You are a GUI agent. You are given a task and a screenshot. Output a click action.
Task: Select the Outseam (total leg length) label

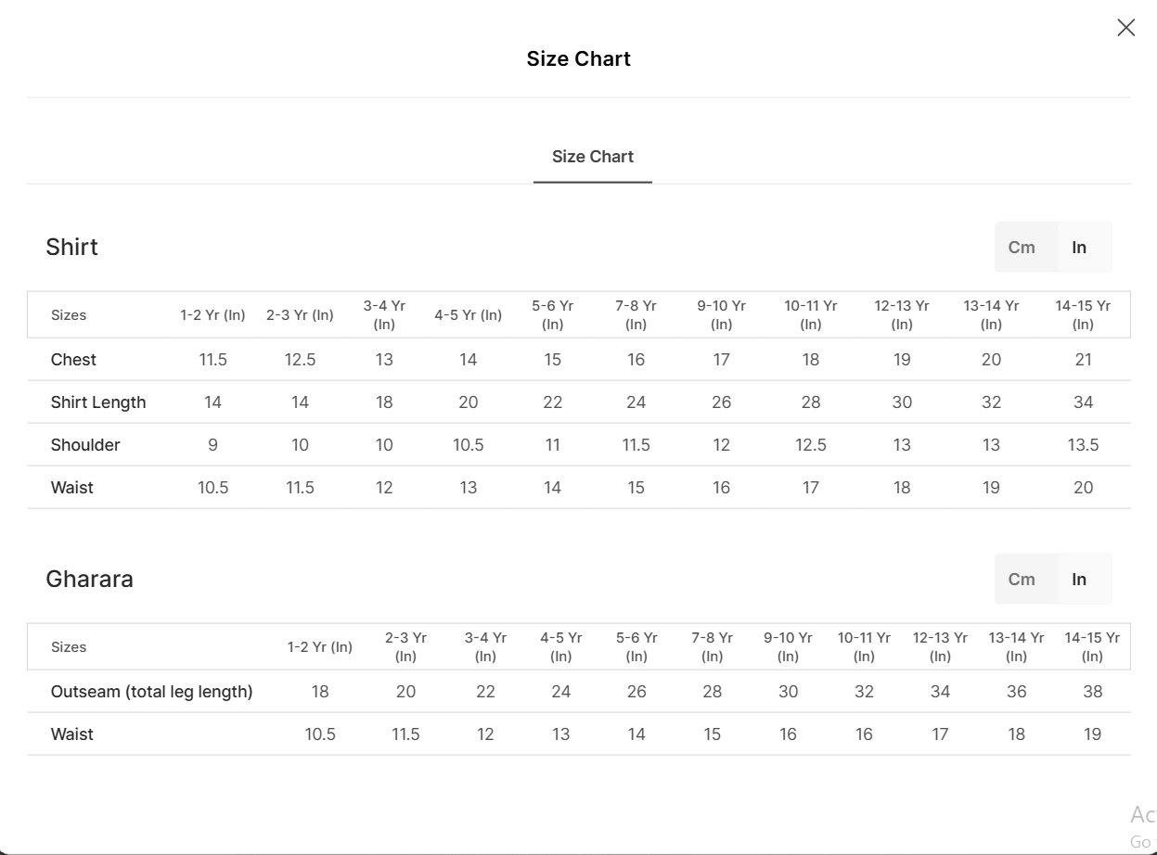151,692
